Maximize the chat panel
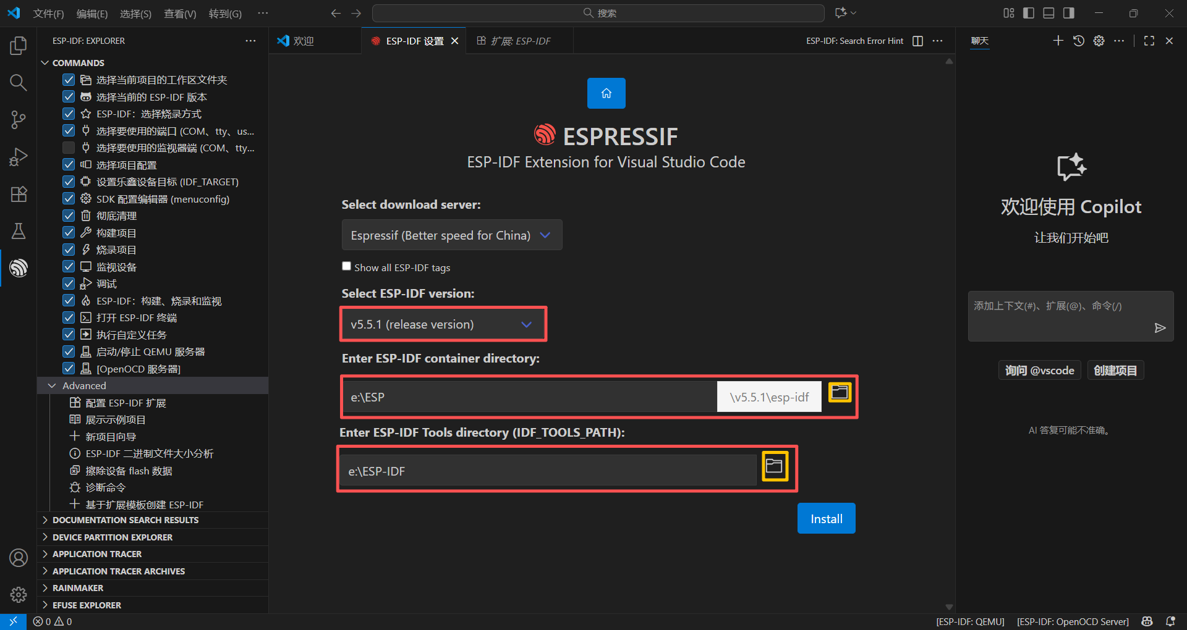The image size is (1187, 630). click(x=1149, y=41)
